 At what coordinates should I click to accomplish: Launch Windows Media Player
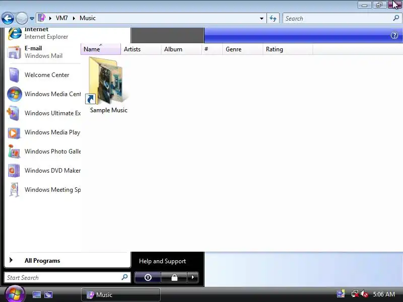[x=43, y=132]
